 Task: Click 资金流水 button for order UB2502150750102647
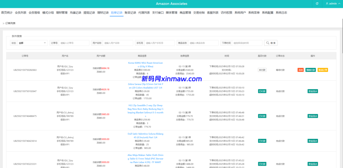pos(313,91)
